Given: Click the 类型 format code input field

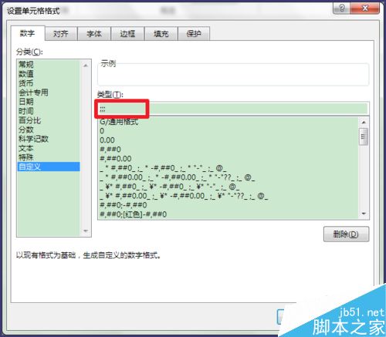Looking at the screenshot, I should [233, 109].
